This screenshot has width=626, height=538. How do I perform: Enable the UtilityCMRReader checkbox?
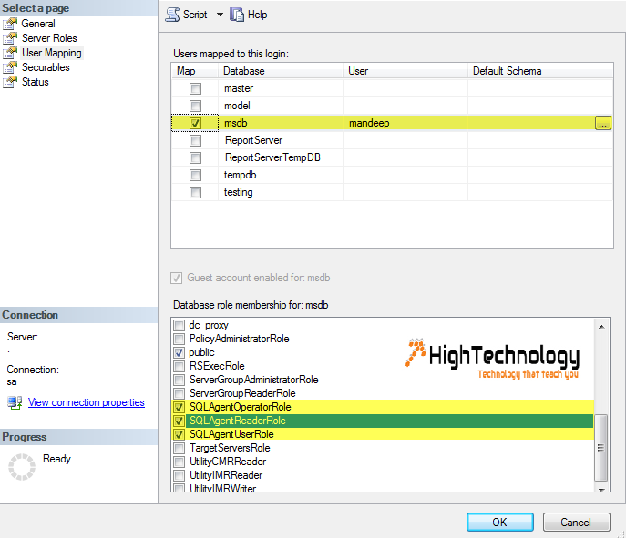(179, 462)
